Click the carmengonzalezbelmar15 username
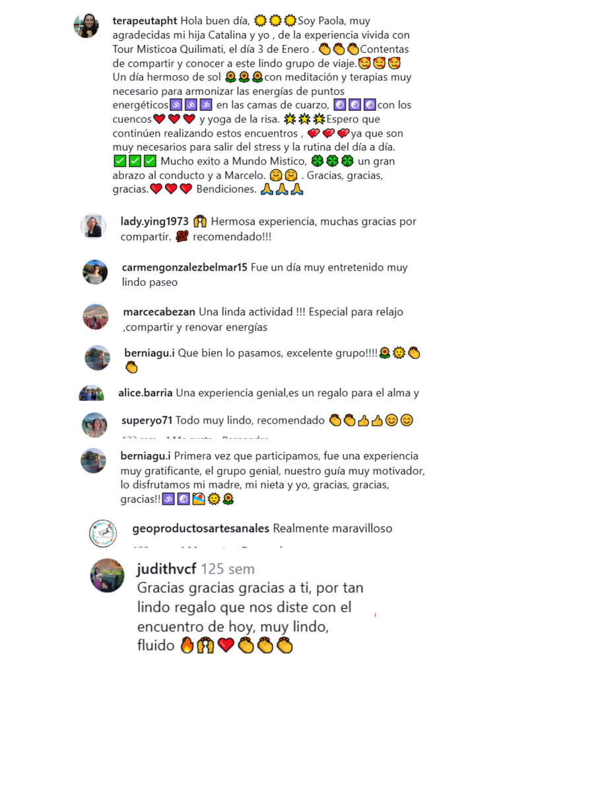This screenshot has height=792, width=612. (185, 268)
